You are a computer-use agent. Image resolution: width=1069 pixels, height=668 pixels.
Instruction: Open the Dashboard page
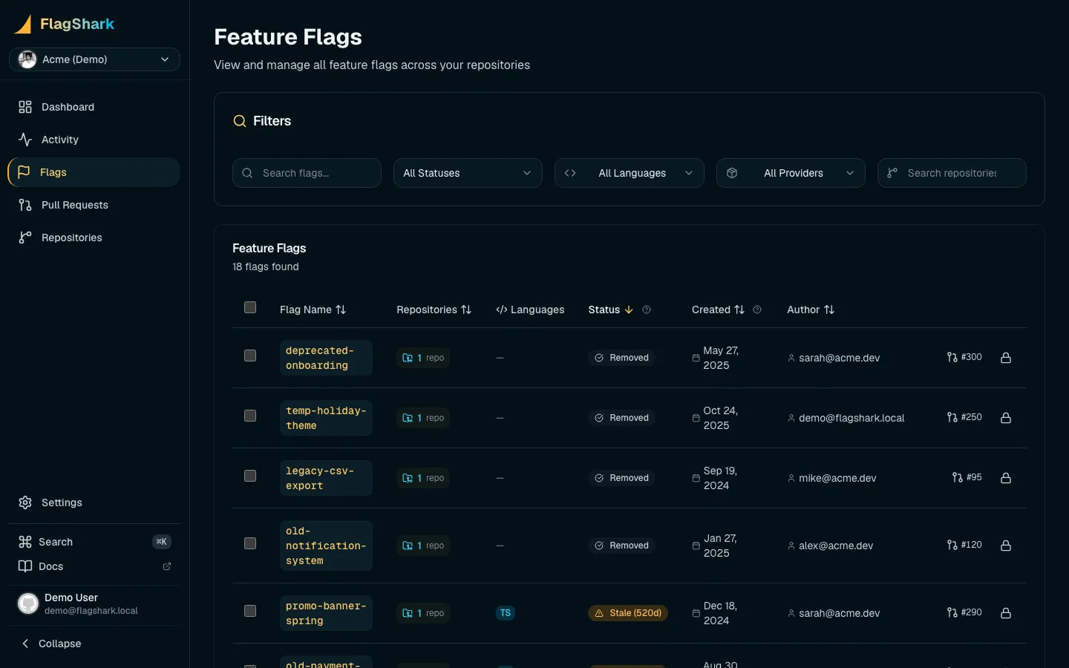[x=94, y=107]
